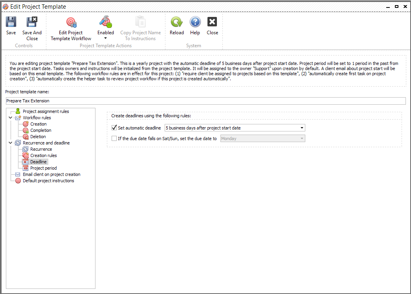
Task: Select Email client on project creation
Action: (x=51, y=174)
